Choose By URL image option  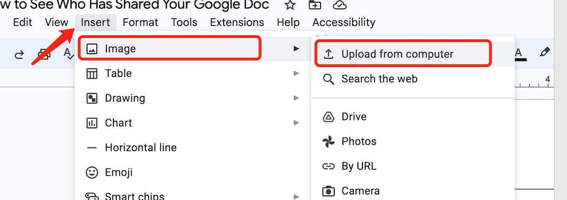[413, 166]
